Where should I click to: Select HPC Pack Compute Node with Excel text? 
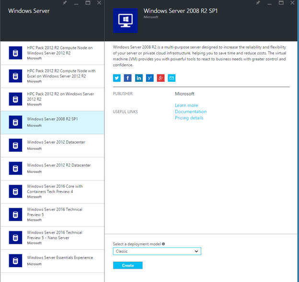pyautogui.click(x=61, y=73)
